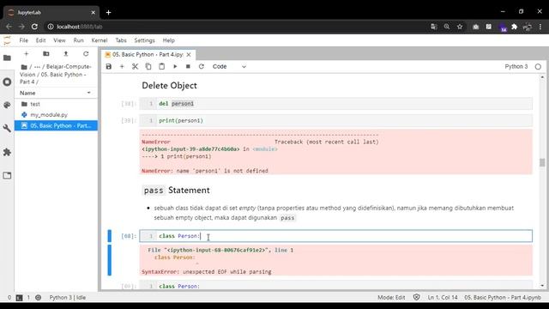Click the Python 3 | Idle status entry

coord(67,298)
